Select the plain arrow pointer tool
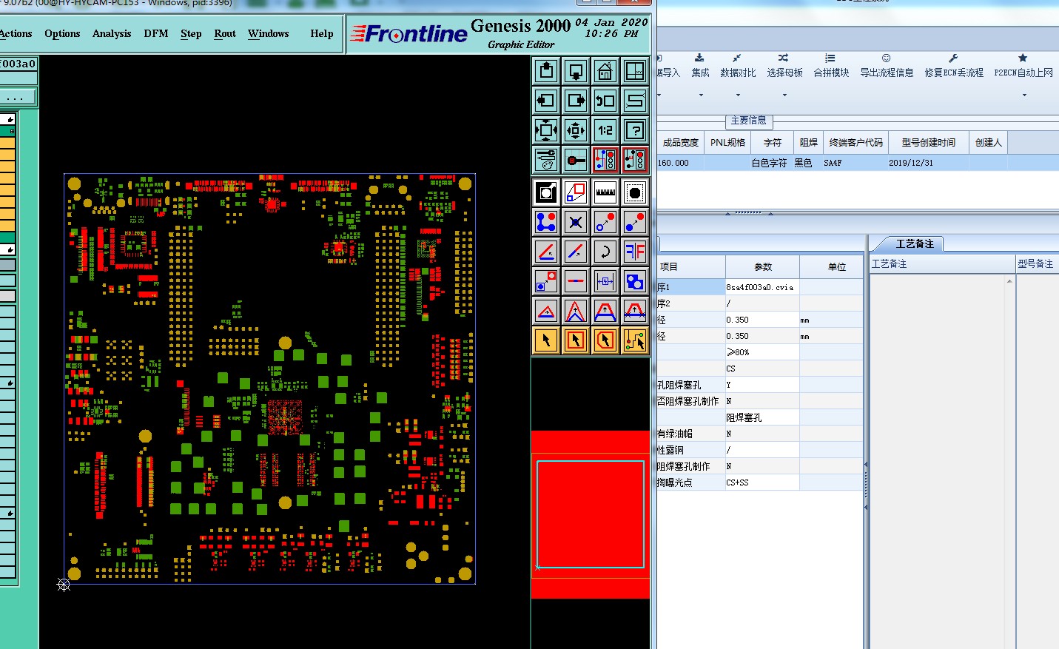The height and width of the screenshot is (649, 1059). pos(546,340)
